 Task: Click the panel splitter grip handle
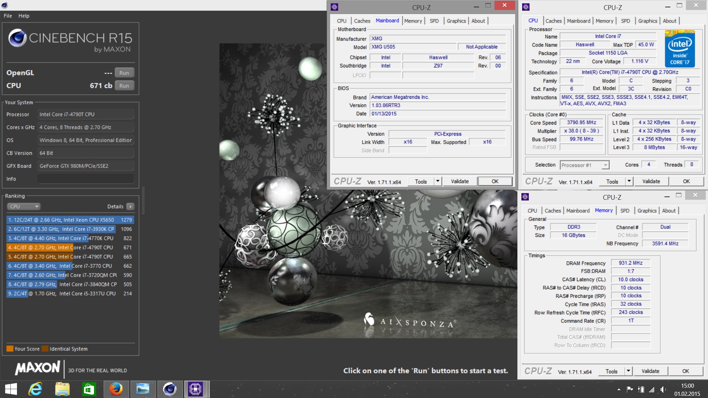coord(143,201)
